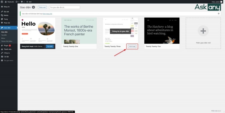Click the "Đang kích hoạt: Hello Eleme..." label
Image resolution: width=225 pixels, height=113 pixels.
pyautogui.click(x=32, y=46)
